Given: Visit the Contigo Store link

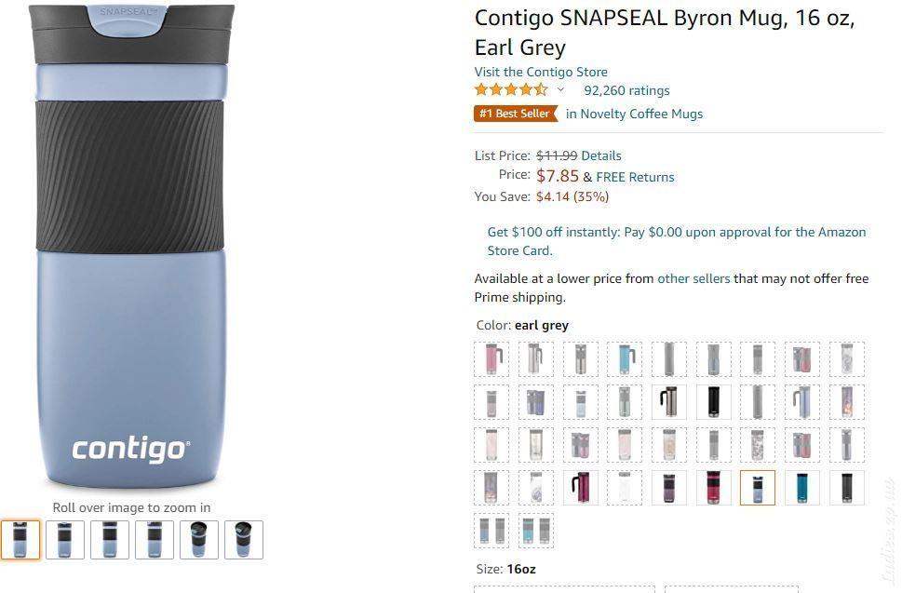Looking at the screenshot, I should (541, 72).
